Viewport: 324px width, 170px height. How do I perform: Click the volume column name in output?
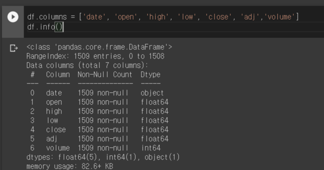pos(58,148)
